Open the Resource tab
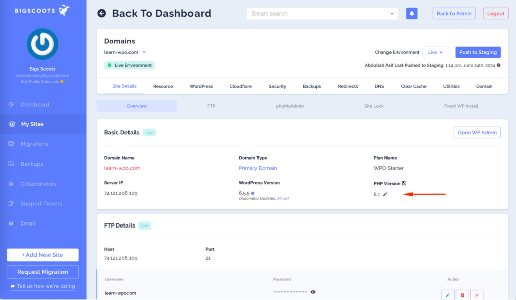Screen dimensions: 516x300 163,86
